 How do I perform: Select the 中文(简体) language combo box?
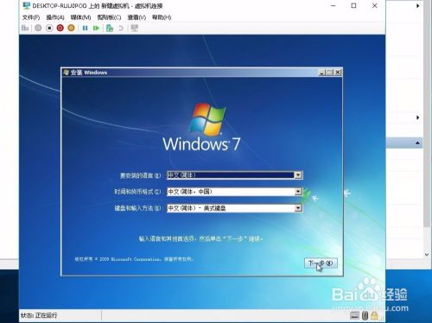pyautogui.click(x=235, y=175)
